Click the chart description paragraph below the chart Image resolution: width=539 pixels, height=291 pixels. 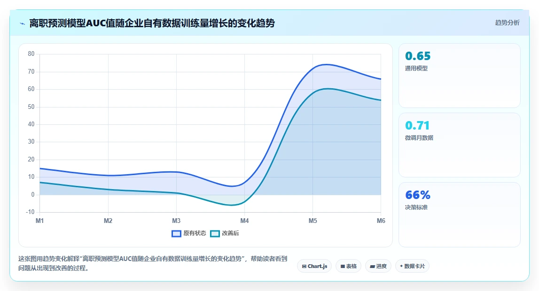pos(153,263)
